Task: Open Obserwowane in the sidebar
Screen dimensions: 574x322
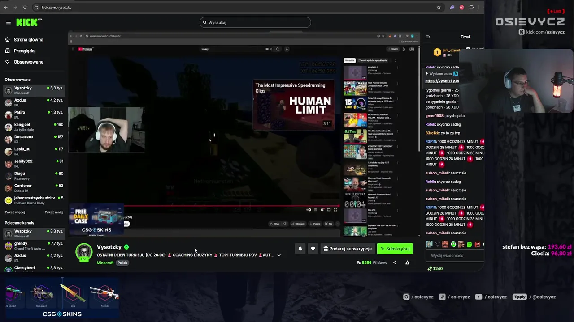Action: click(28, 62)
